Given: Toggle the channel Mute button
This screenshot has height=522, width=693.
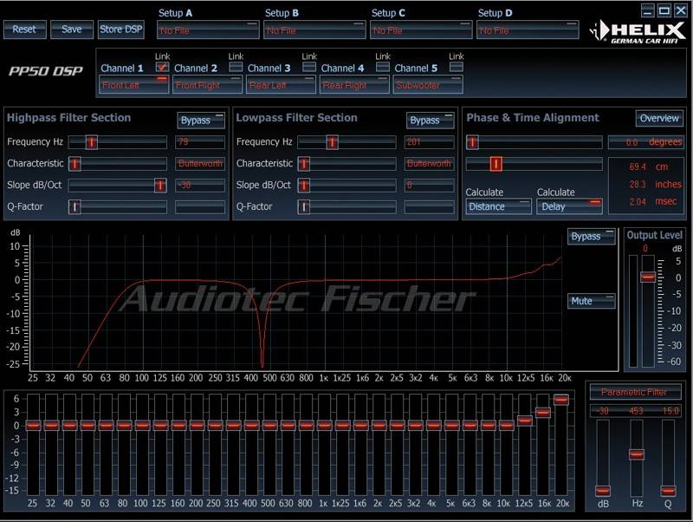Looking at the screenshot, I should pyautogui.click(x=592, y=301).
